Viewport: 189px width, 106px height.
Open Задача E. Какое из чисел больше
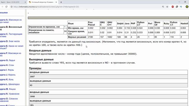[12, 47]
